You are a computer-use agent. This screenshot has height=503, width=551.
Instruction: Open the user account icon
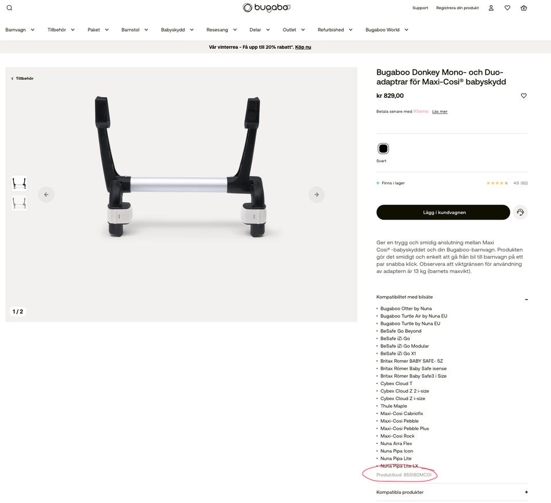pyautogui.click(x=491, y=7)
